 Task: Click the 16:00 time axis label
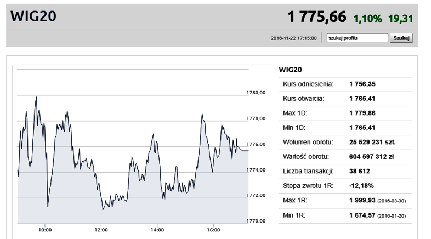[x=213, y=230]
